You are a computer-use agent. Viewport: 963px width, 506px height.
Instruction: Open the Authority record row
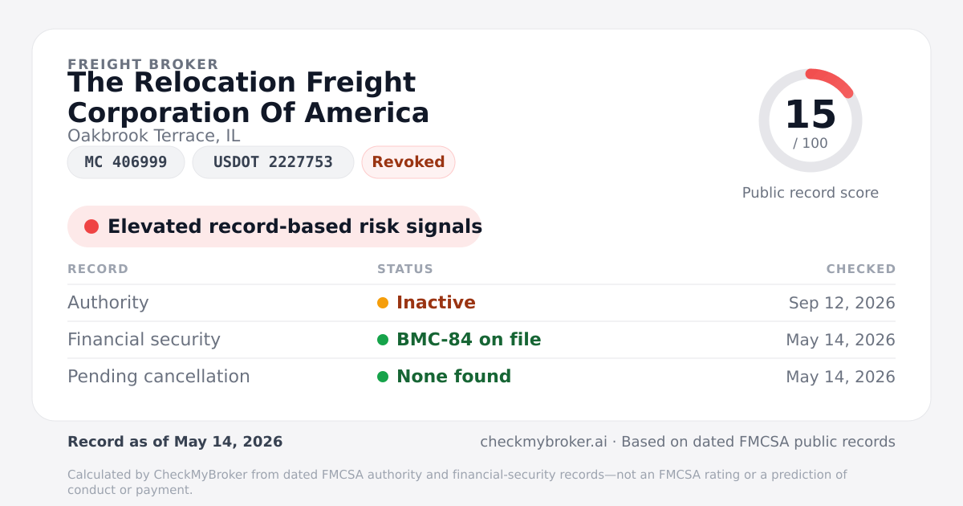pyautogui.click(x=481, y=303)
